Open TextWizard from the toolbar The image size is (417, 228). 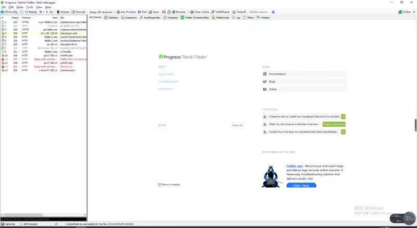tap(220, 12)
